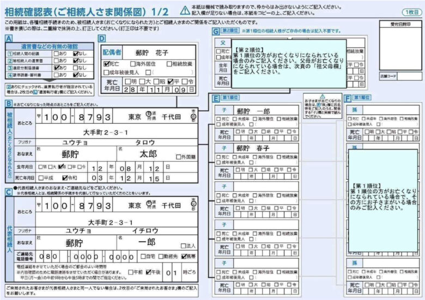The height and width of the screenshot is (300, 425).
Task: Select 令 era for spouse's death date
Action: (x=185, y=81)
